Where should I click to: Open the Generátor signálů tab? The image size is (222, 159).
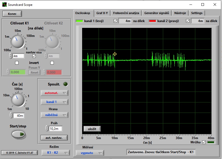(157, 13)
